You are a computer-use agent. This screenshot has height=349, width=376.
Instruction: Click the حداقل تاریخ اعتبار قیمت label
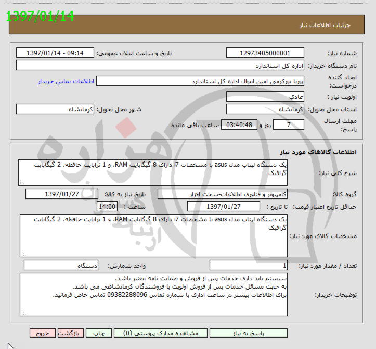tap(325, 207)
